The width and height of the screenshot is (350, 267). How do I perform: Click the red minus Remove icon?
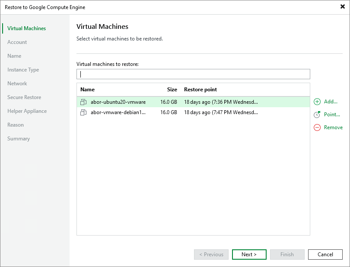pyautogui.click(x=317, y=127)
